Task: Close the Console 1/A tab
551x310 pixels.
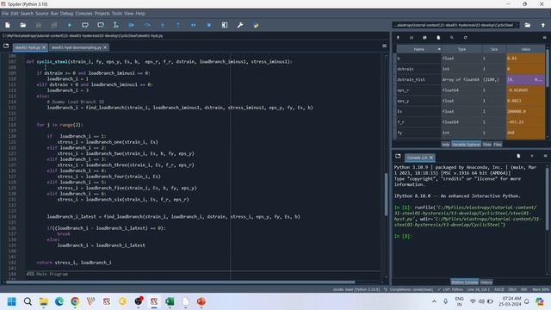Action: 430,158
